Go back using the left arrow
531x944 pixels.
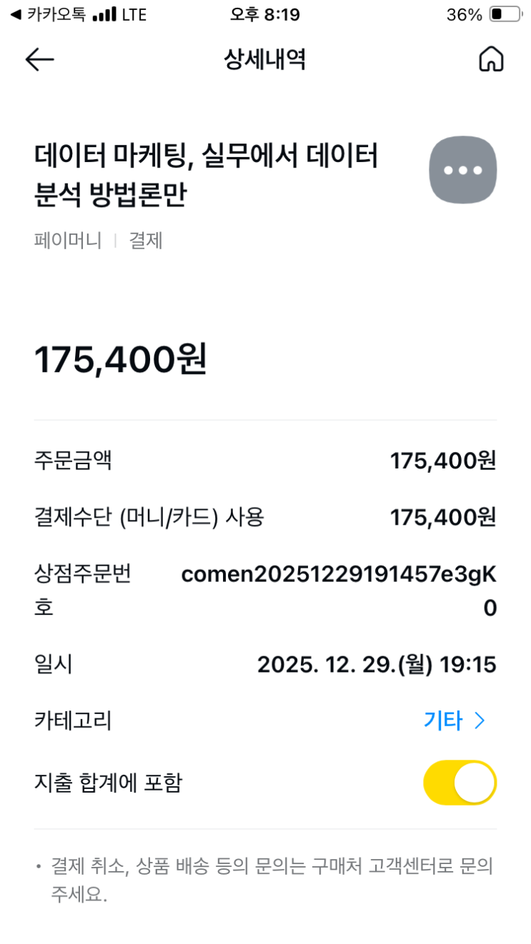pos(39,60)
